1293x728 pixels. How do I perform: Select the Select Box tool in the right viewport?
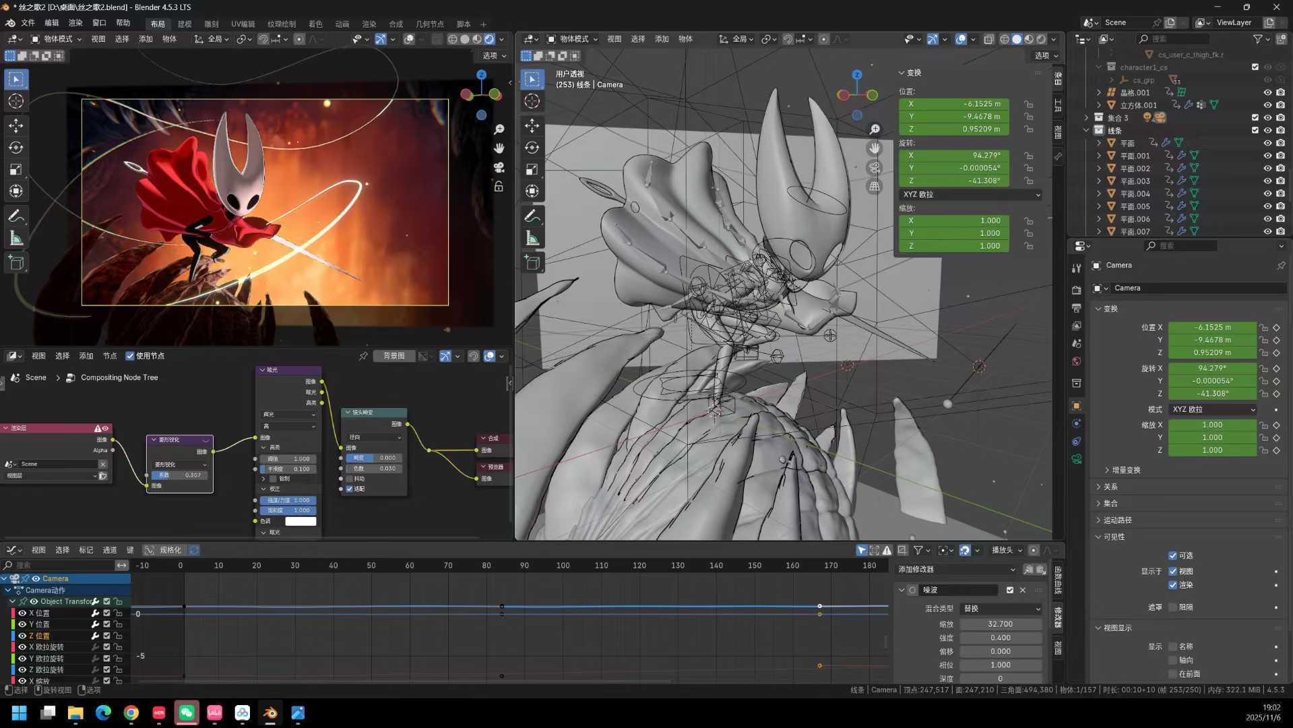point(532,79)
